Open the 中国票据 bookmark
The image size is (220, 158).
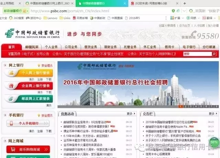click(x=115, y=18)
